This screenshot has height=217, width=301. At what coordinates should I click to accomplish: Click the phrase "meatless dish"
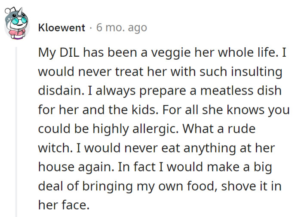tap(237, 91)
